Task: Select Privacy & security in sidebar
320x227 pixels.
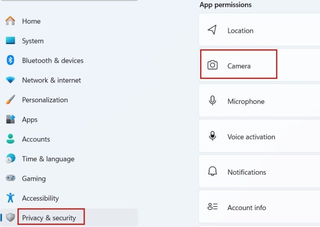Action: tap(49, 218)
